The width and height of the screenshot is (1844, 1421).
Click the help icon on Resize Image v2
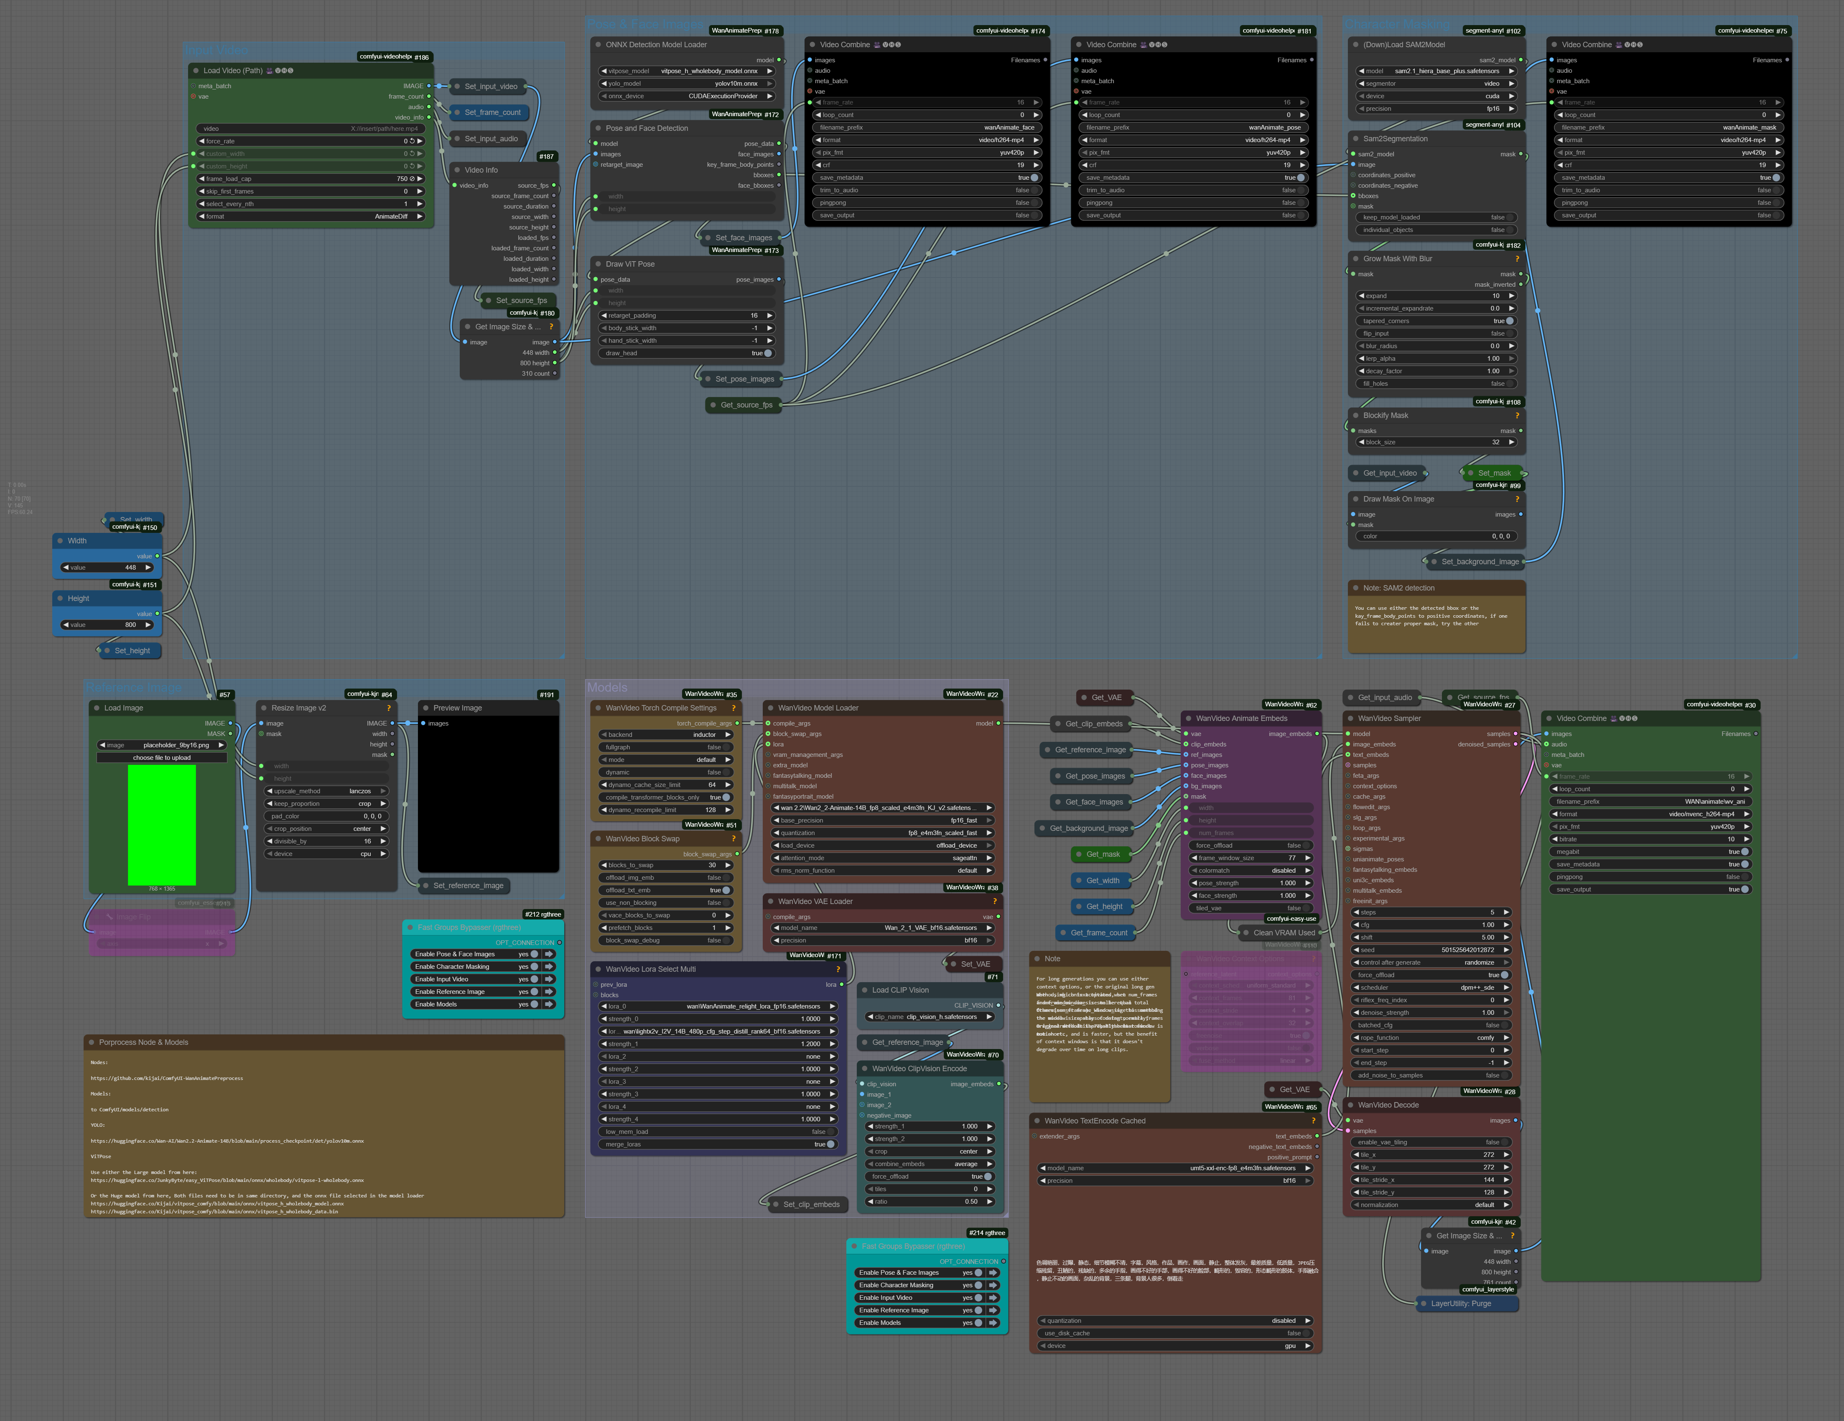pos(388,708)
